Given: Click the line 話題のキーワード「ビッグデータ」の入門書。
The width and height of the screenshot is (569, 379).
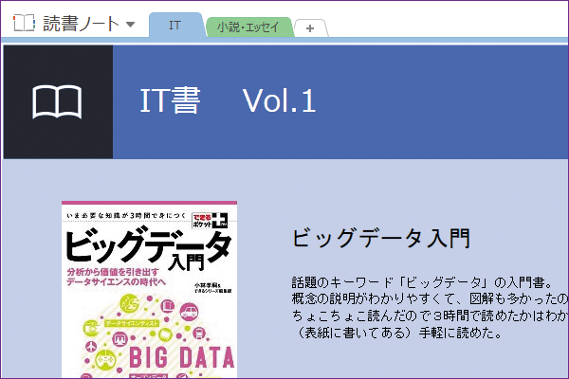Looking at the screenshot, I should (x=423, y=282).
